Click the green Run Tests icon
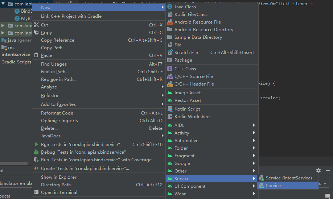333x199 pixels. 36,145
